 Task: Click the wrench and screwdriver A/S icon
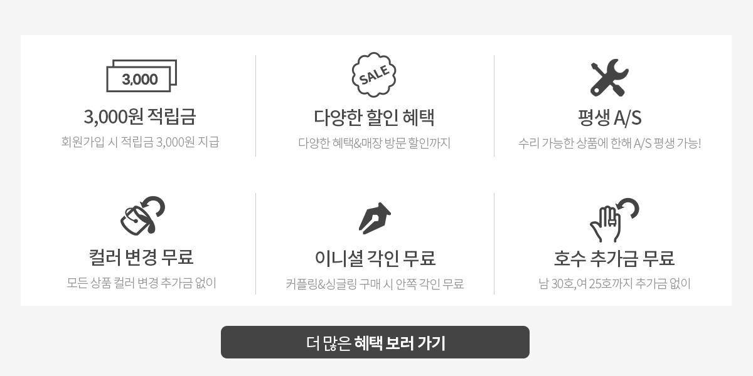[x=609, y=78]
